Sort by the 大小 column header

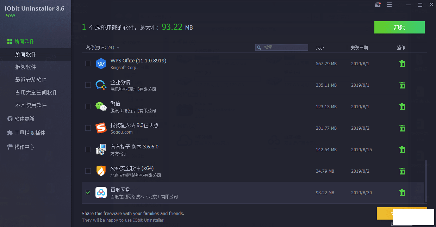point(320,48)
